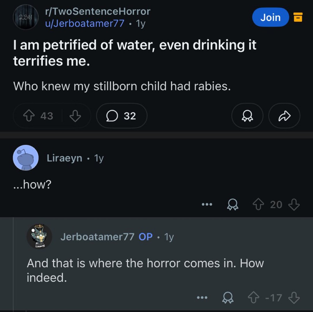Click the subreddit avatar thumbnail
This screenshot has width=313, height=312.
tap(26, 17)
